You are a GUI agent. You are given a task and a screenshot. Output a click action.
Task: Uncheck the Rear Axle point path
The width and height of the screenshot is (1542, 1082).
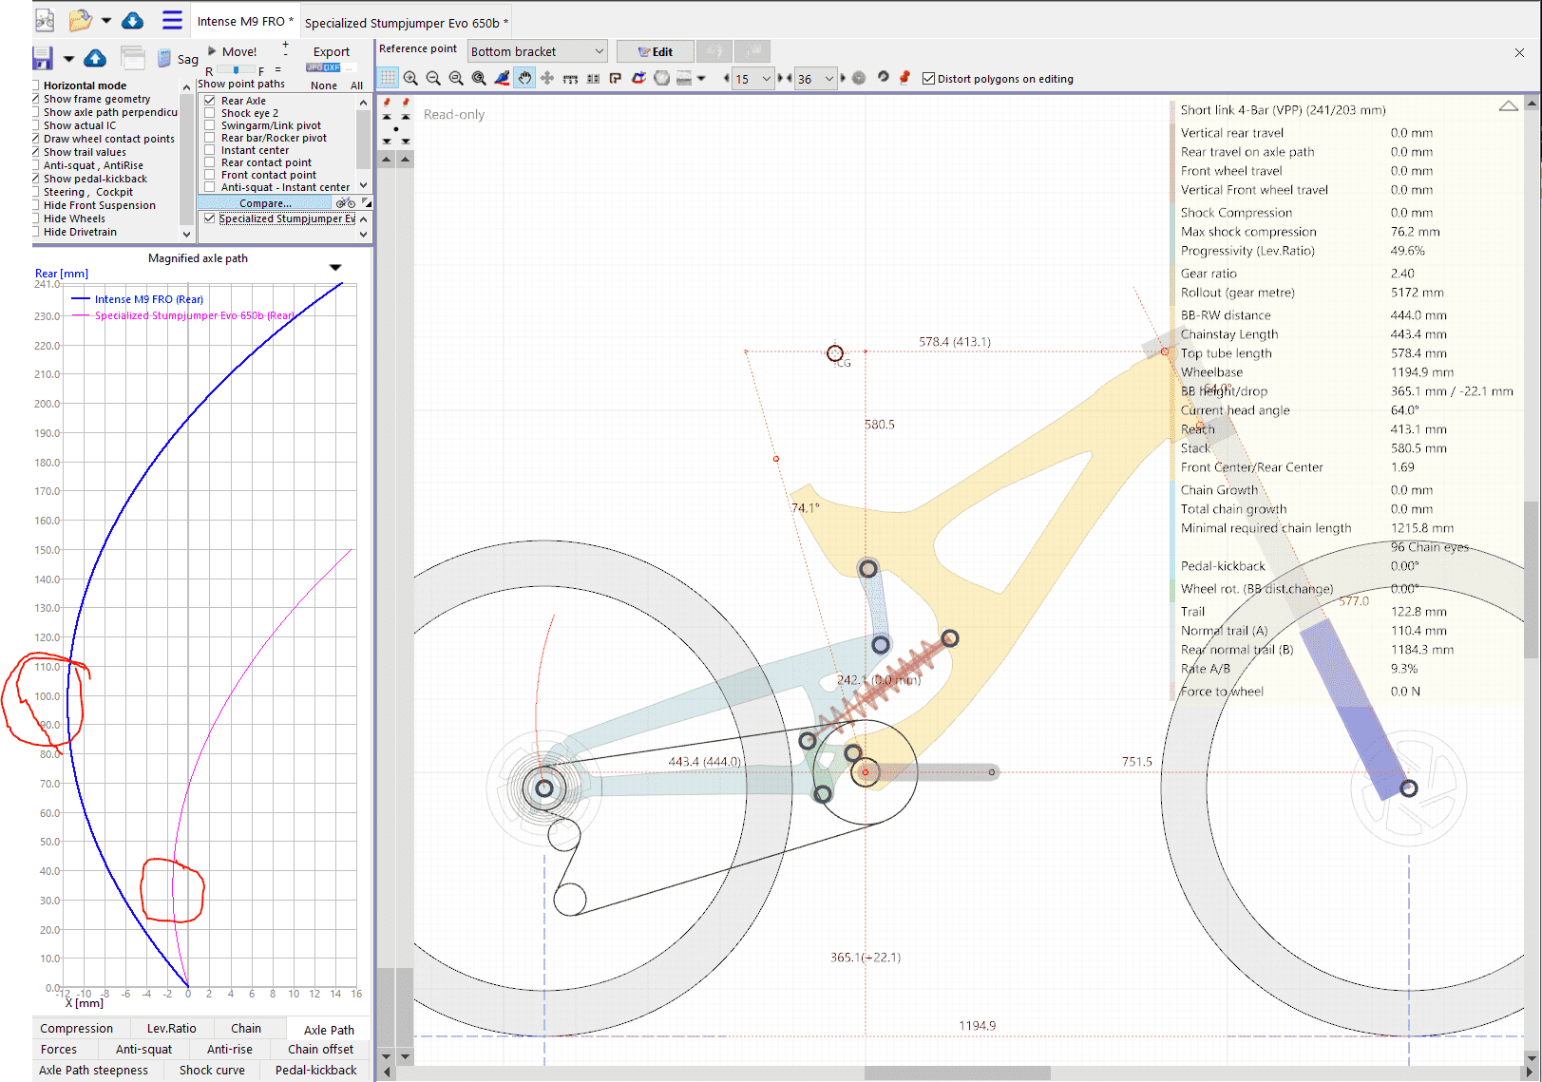(210, 101)
